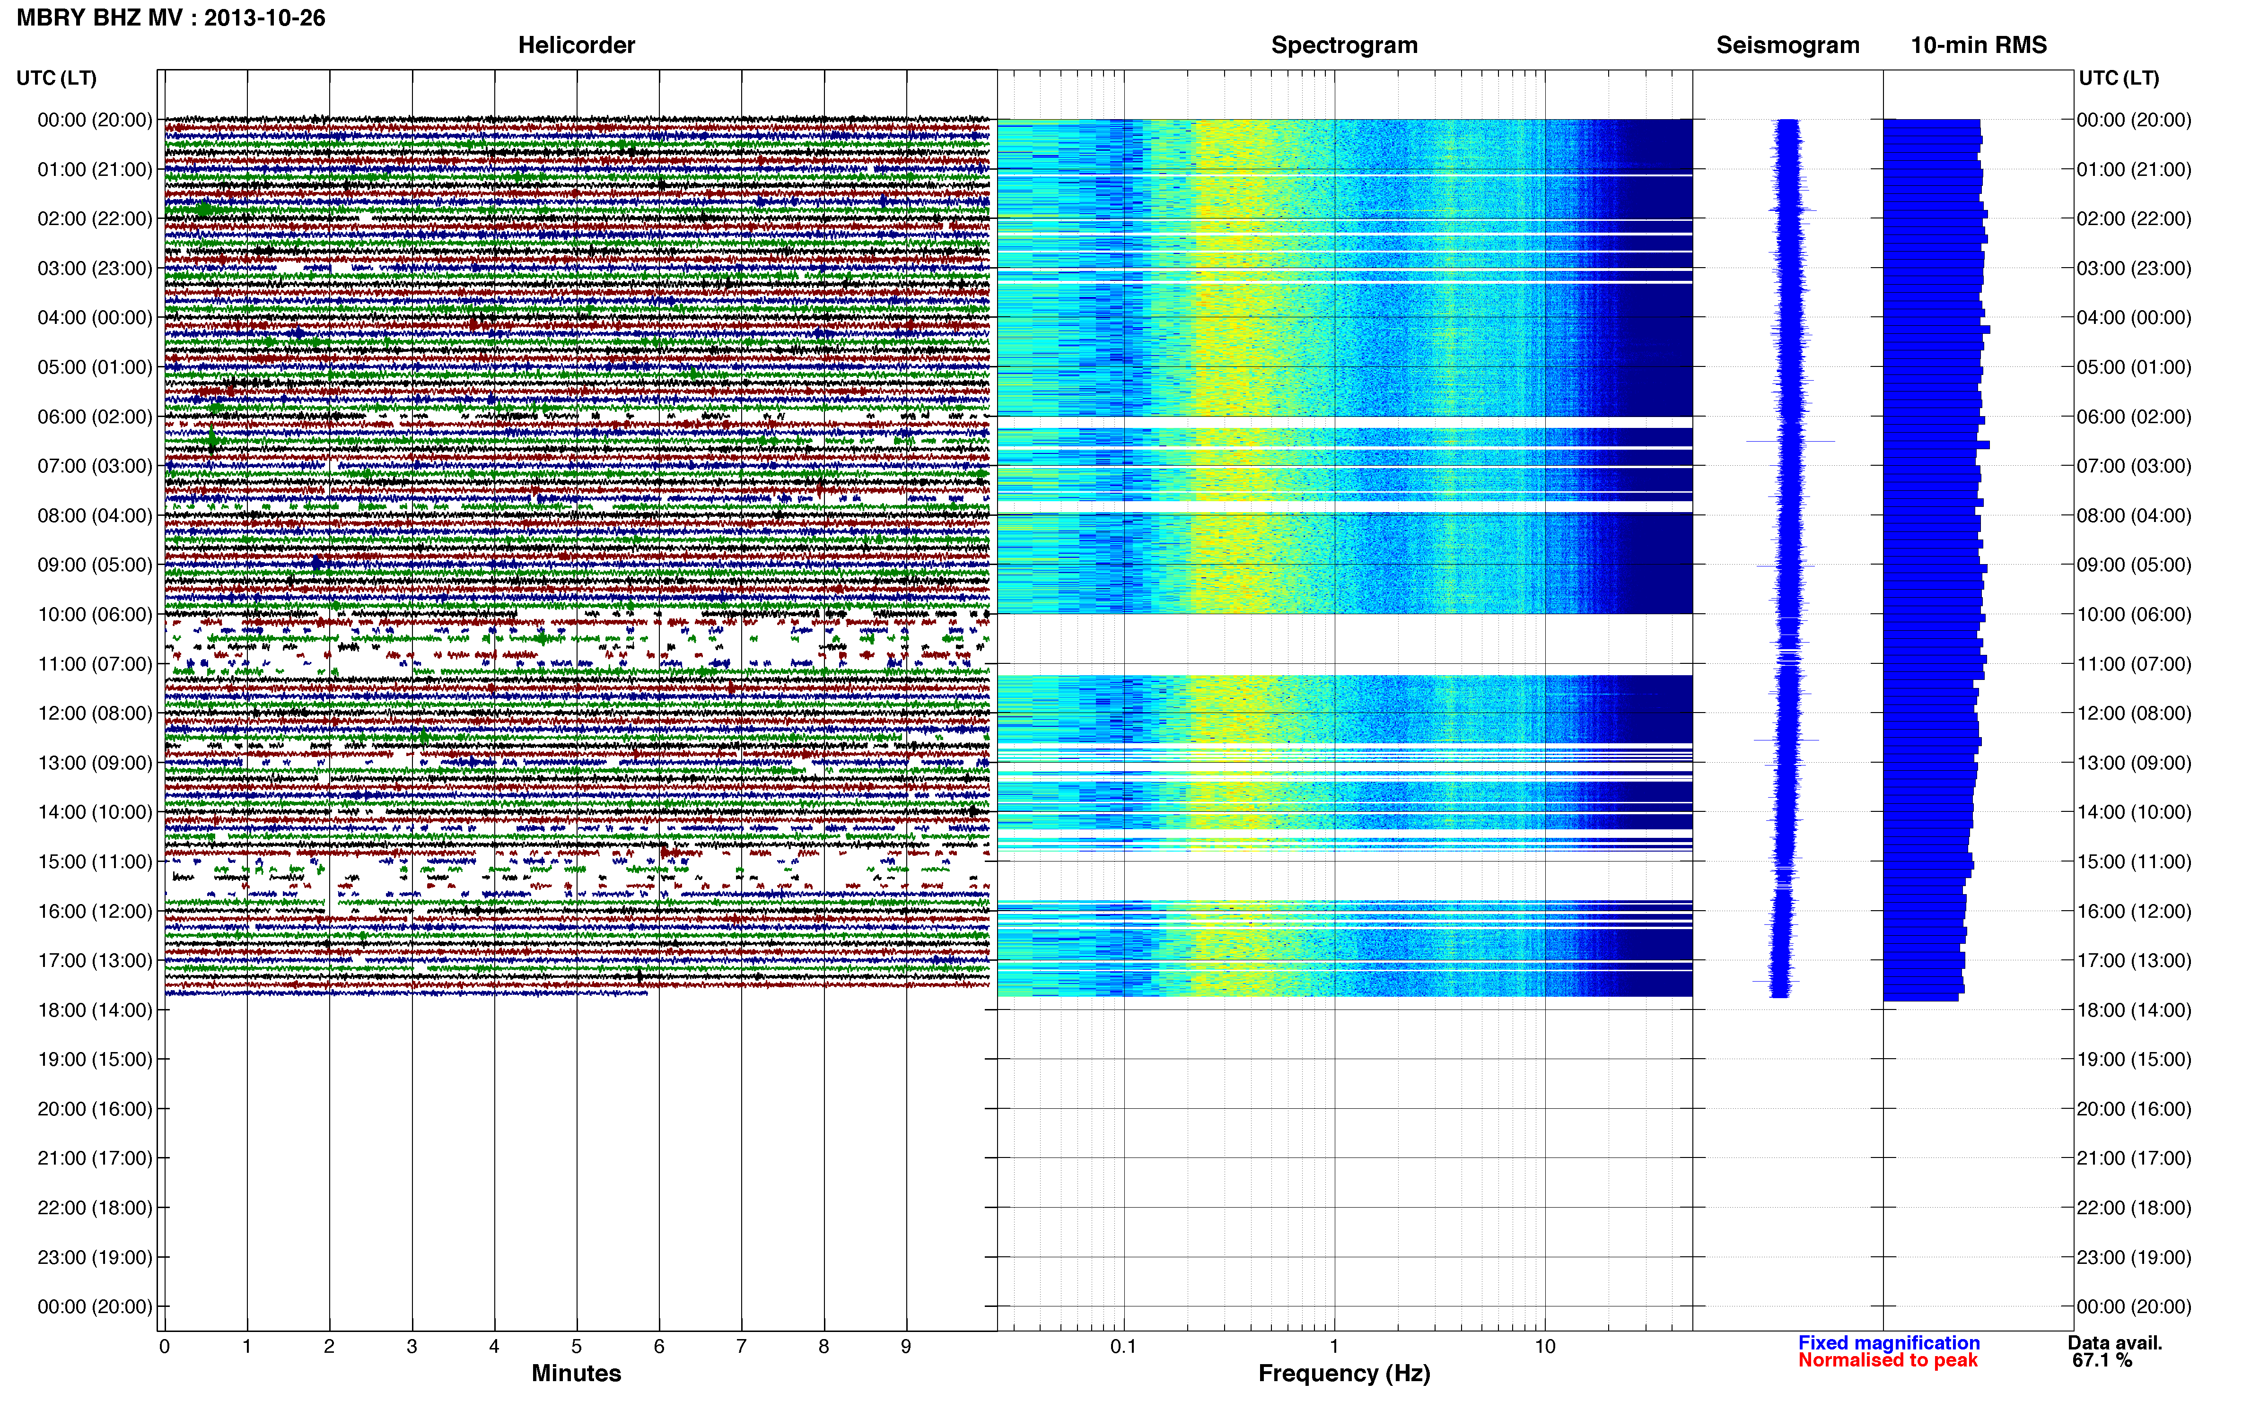This screenshot has height=1401, width=2242.
Task: Click the left '13:00 (09:00)' time label
Action: click(95, 763)
